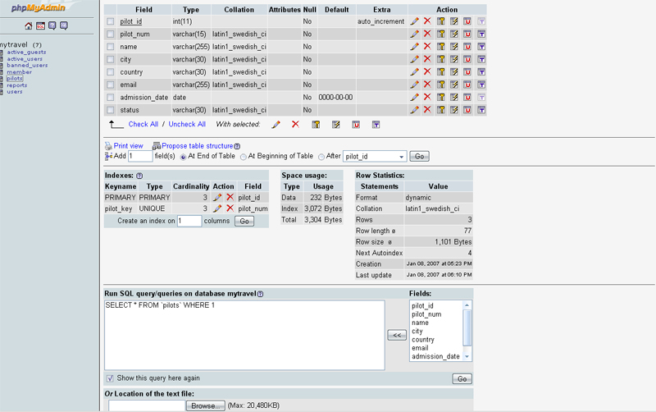Tick the checkbox for admission_date row
This screenshot has height=412, width=656.
(111, 98)
